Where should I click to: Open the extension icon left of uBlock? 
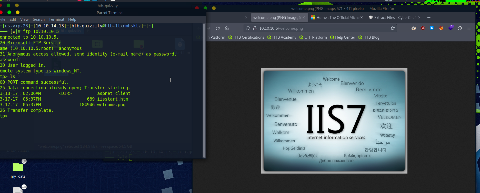(x=414, y=28)
